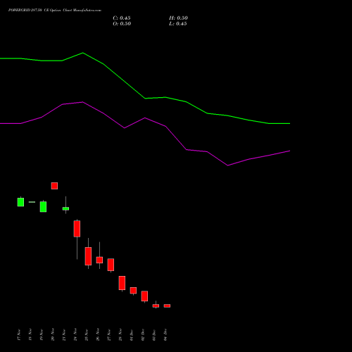
Task: Click the '18 Nov' date label
Action: point(30,335)
